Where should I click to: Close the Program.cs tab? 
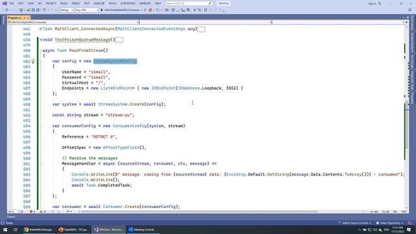[x=29, y=18]
